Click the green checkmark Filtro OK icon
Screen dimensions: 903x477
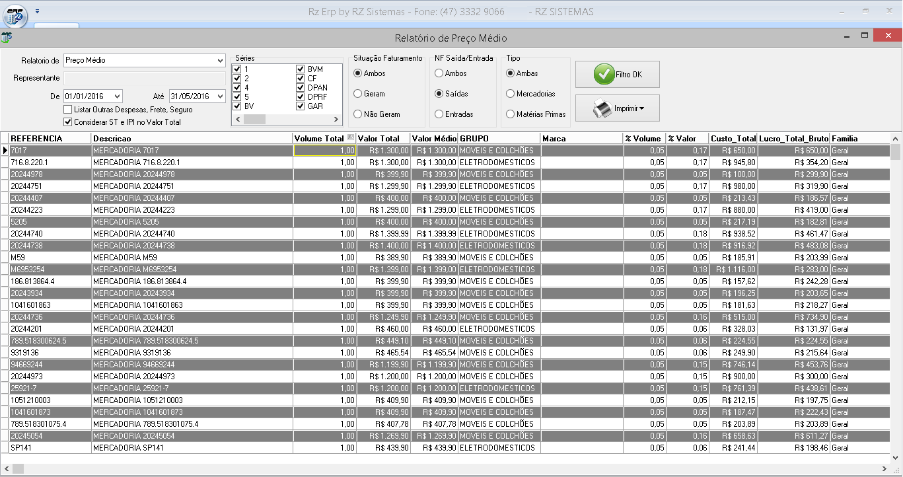click(604, 75)
